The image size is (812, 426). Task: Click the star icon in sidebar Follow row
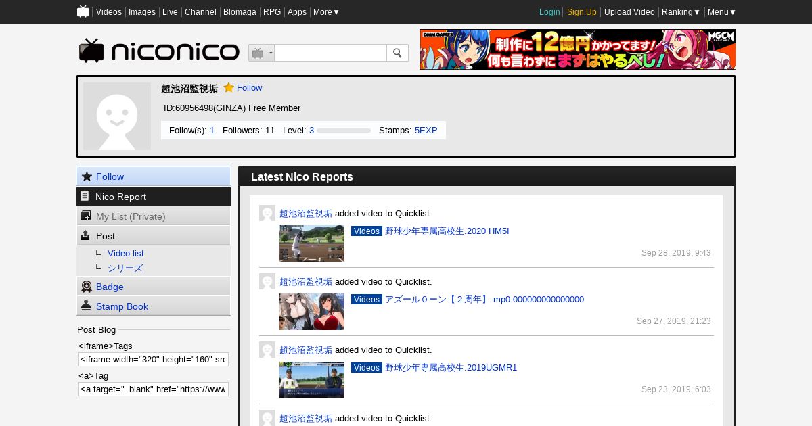click(87, 176)
